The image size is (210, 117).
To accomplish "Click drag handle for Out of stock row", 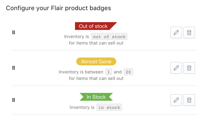I will [14, 33].
